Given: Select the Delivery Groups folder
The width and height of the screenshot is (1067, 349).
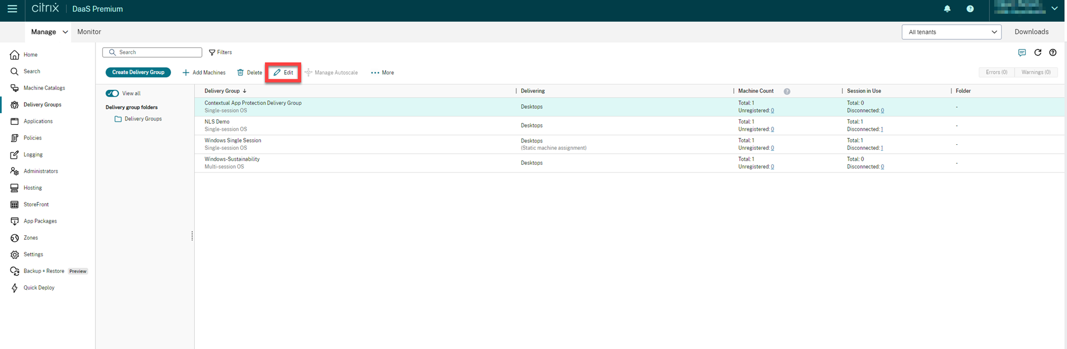Looking at the screenshot, I should (x=143, y=119).
